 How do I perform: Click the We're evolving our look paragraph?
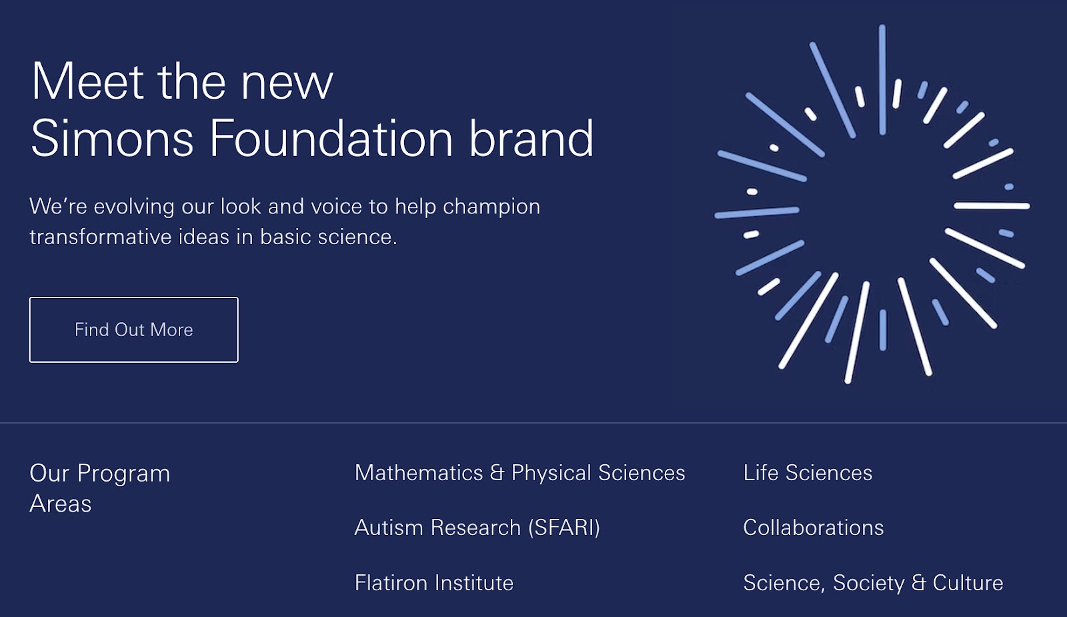[x=285, y=221]
